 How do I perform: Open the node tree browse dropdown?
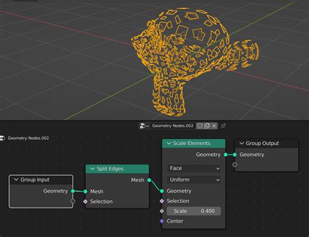pyautogui.click(x=144, y=126)
